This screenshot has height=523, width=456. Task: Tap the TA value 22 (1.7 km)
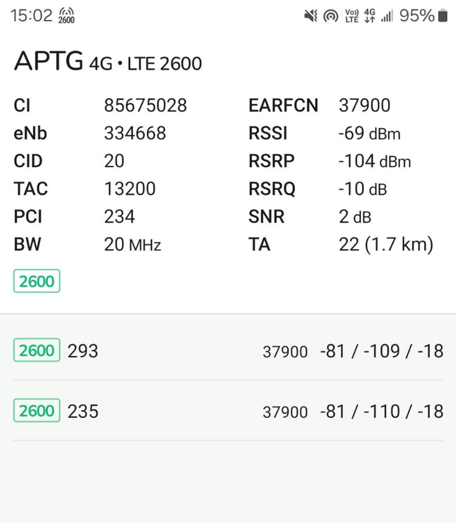pyautogui.click(x=386, y=244)
